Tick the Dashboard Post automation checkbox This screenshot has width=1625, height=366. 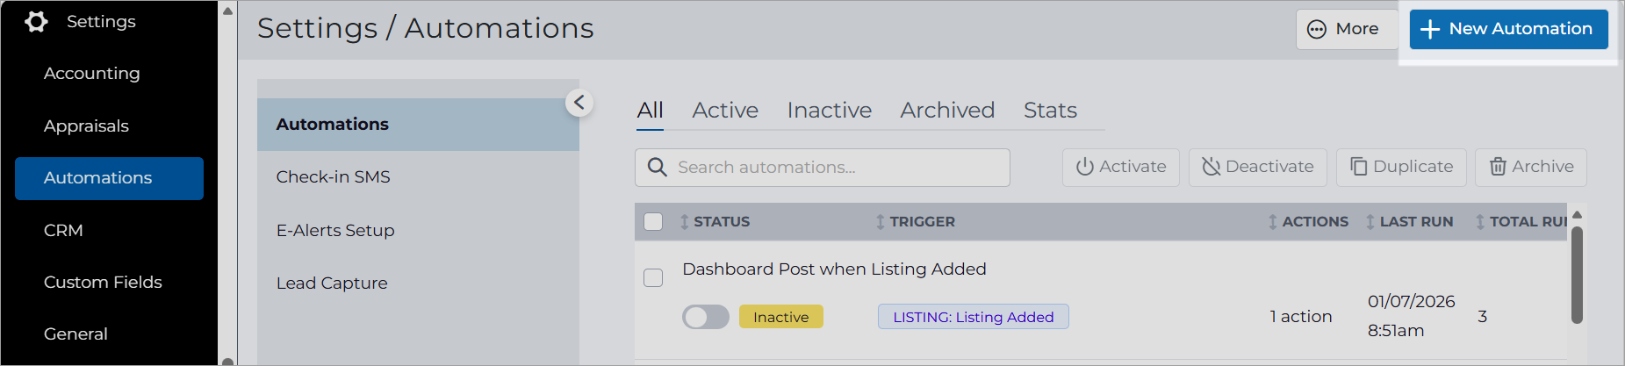653,277
